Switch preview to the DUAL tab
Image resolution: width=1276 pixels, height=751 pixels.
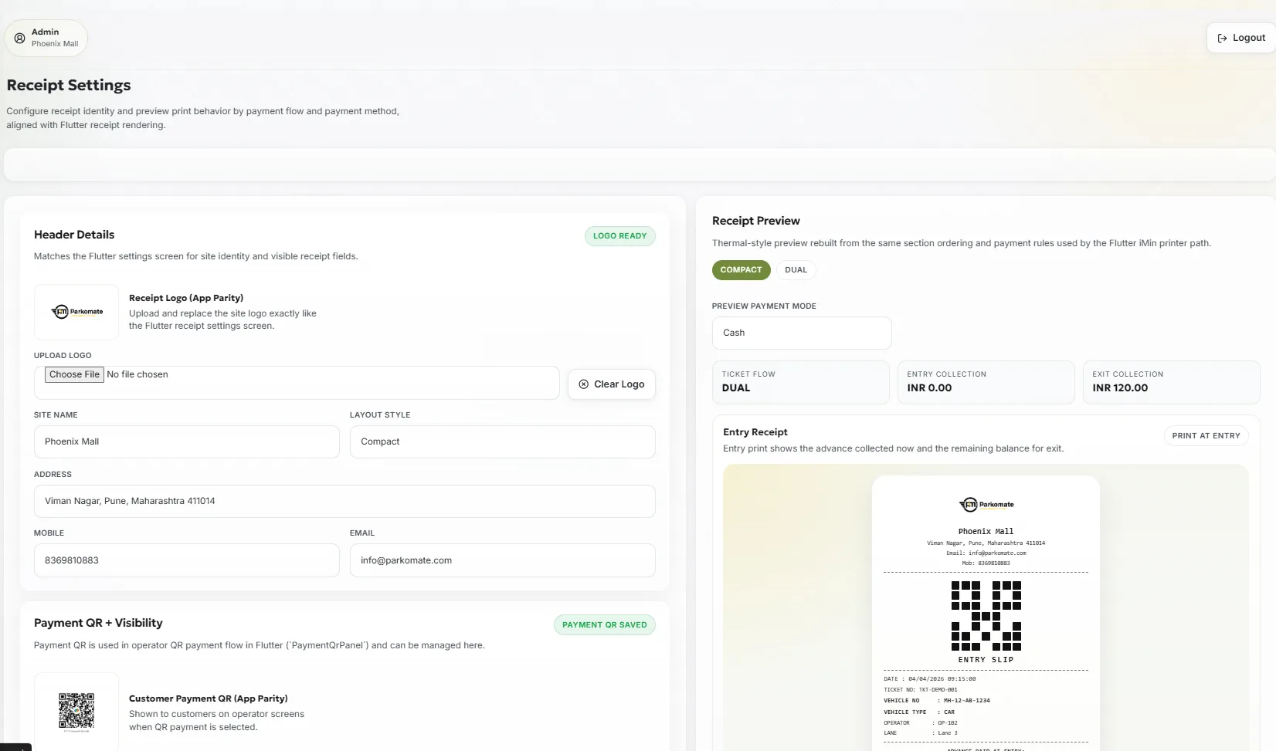[x=796, y=270]
